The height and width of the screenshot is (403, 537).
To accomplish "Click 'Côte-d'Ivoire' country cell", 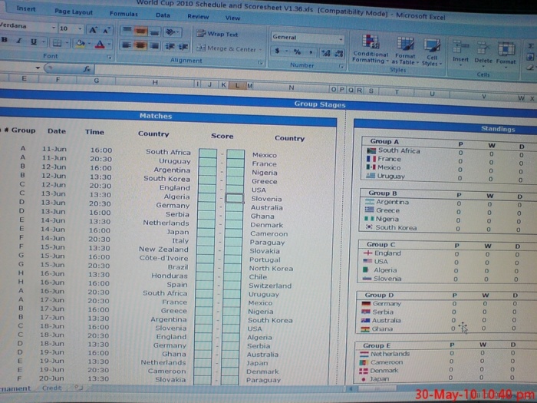I will point(163,258).
